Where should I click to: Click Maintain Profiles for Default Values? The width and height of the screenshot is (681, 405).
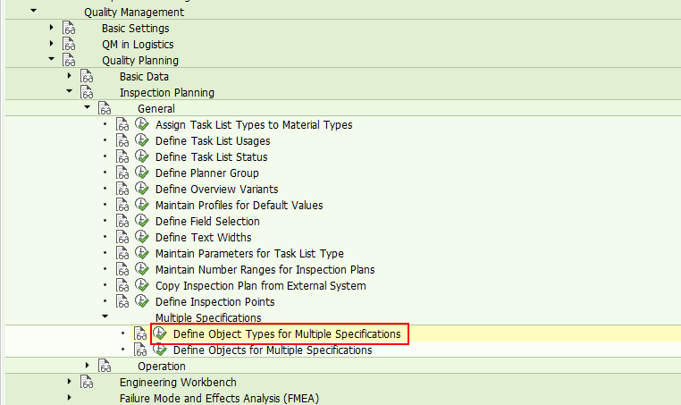(x=239, y=206)
